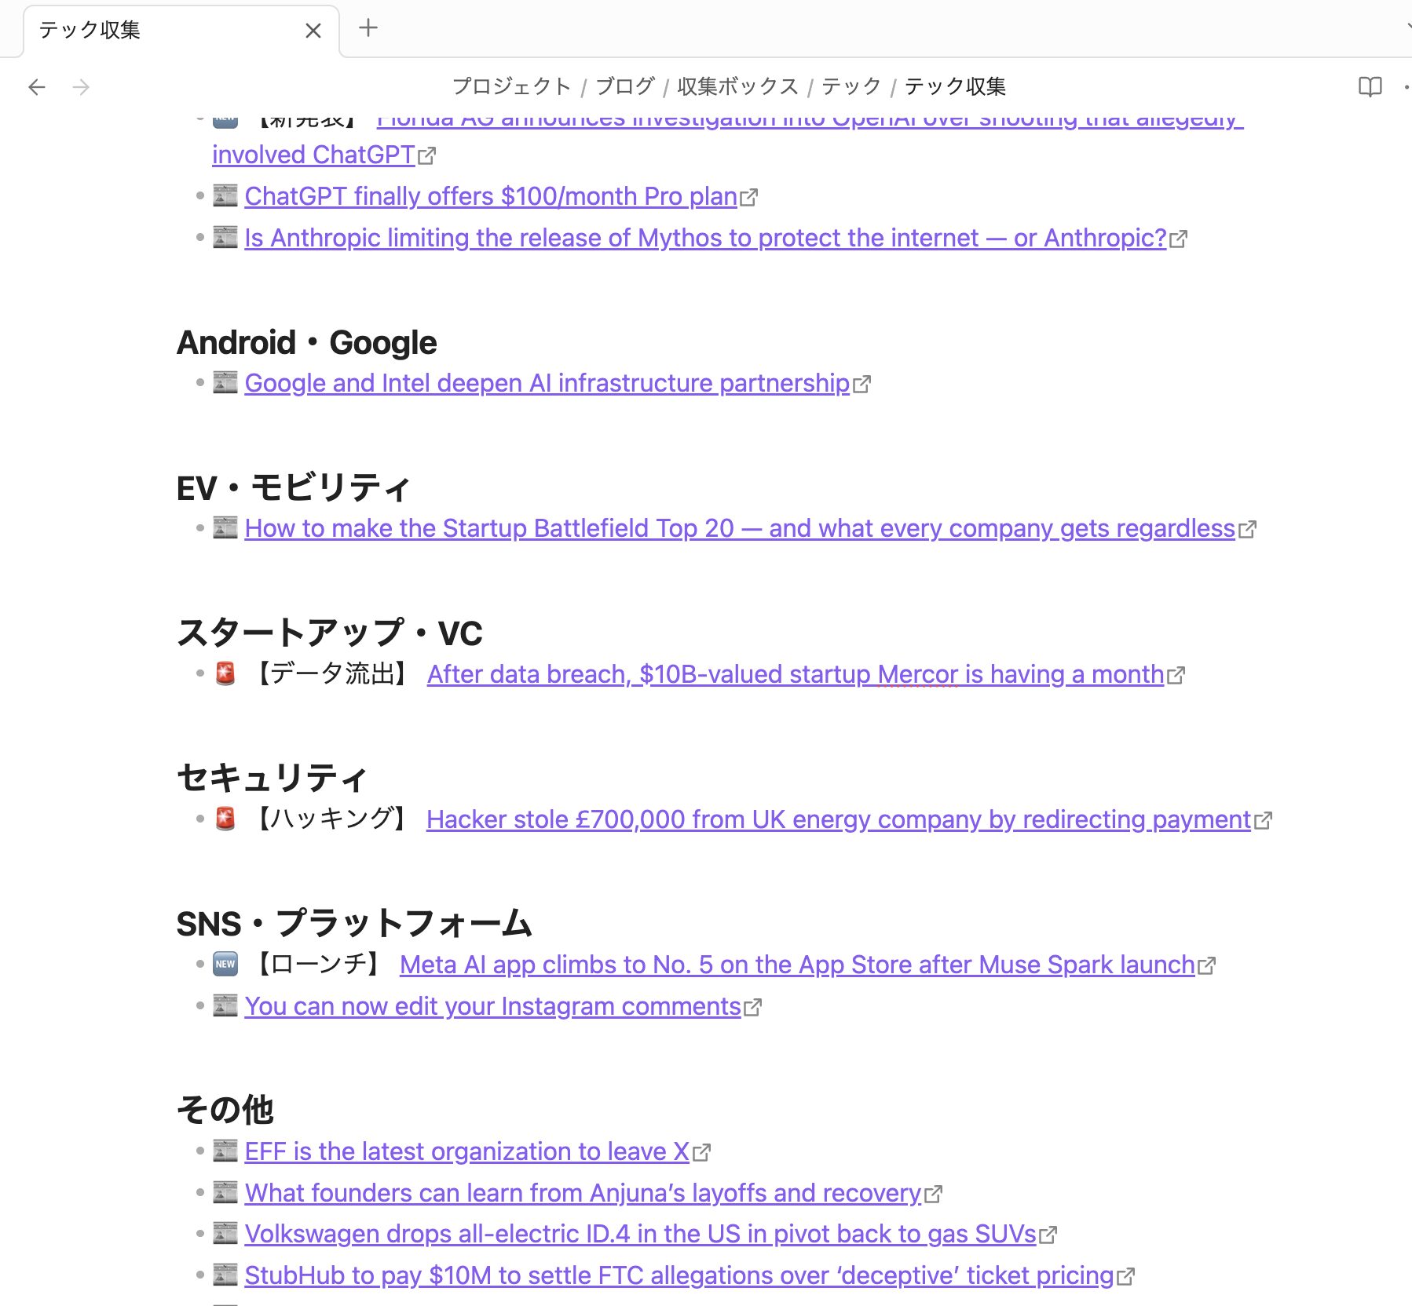Click the back navigation arrow
Viewport: 1412px width, 1306px height.
37,86
